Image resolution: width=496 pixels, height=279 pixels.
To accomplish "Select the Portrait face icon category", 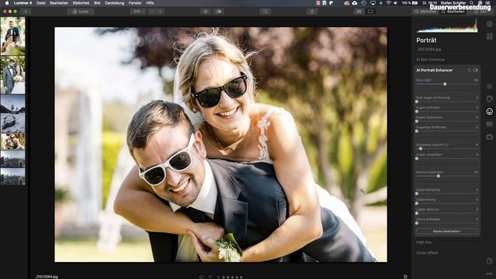I will 489,112.
